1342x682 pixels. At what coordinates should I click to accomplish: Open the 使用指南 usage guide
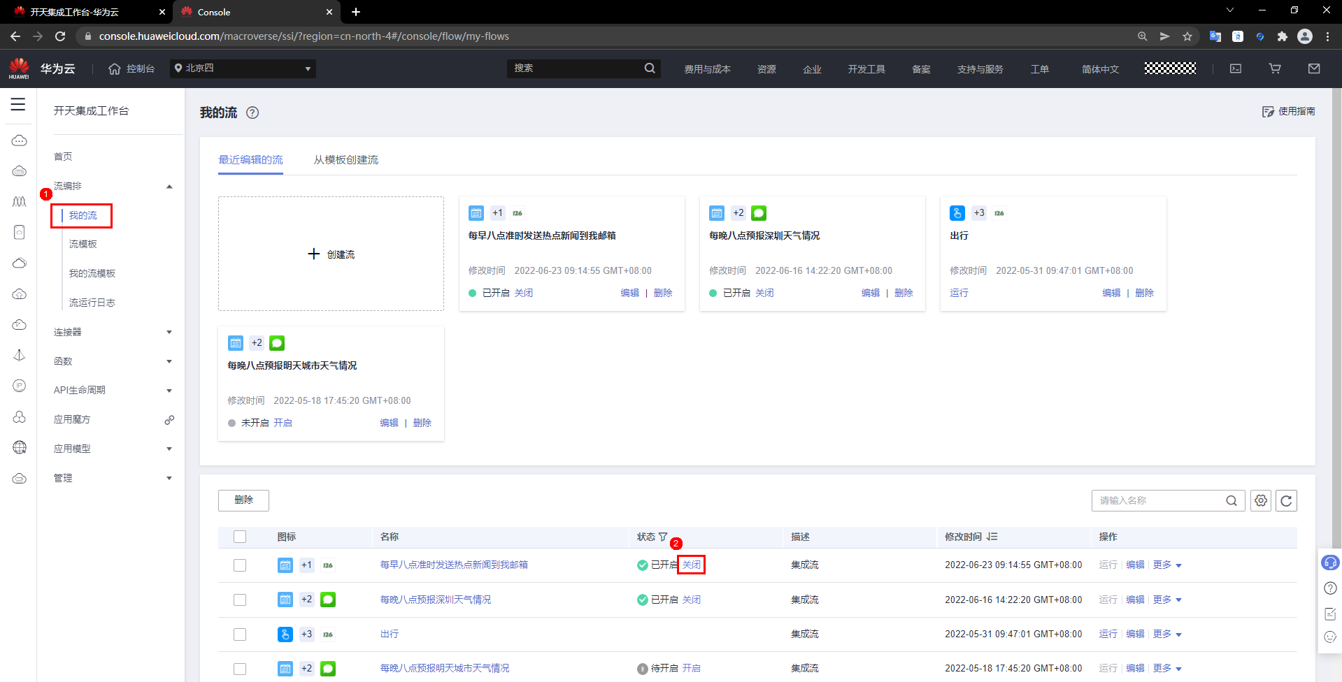pos(1289,112)
